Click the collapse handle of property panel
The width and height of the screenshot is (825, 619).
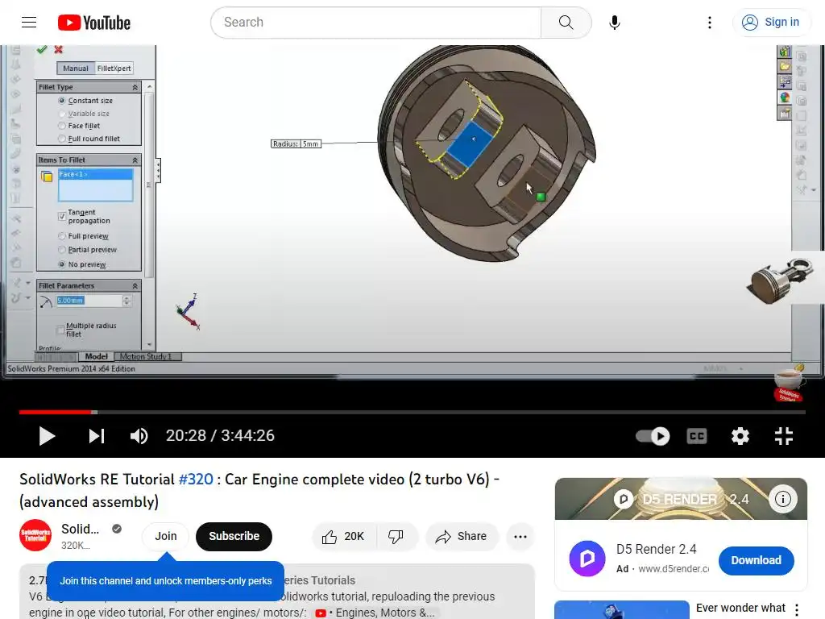(x=158, y=171)
